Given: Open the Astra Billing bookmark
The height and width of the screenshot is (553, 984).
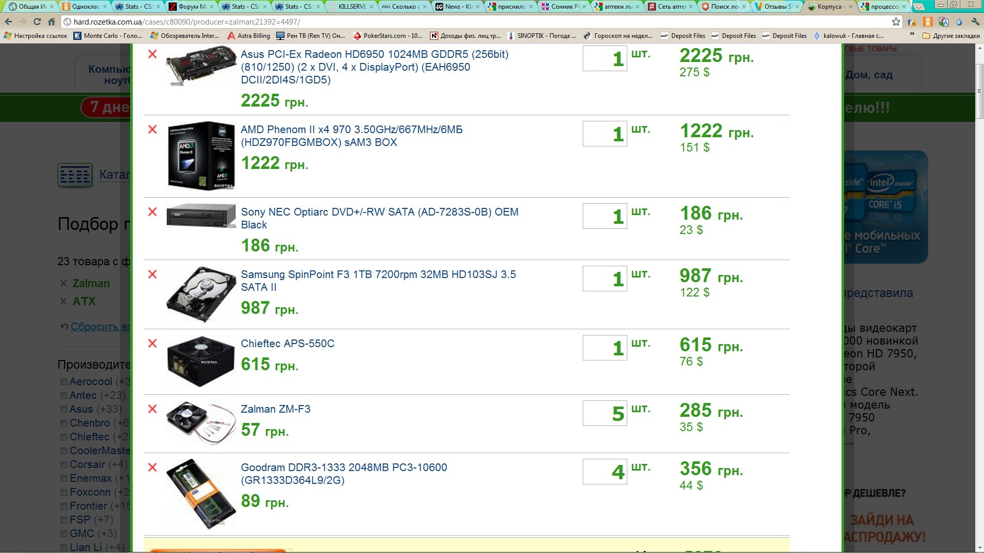Looking at the screenshot, I should (249, 36).
